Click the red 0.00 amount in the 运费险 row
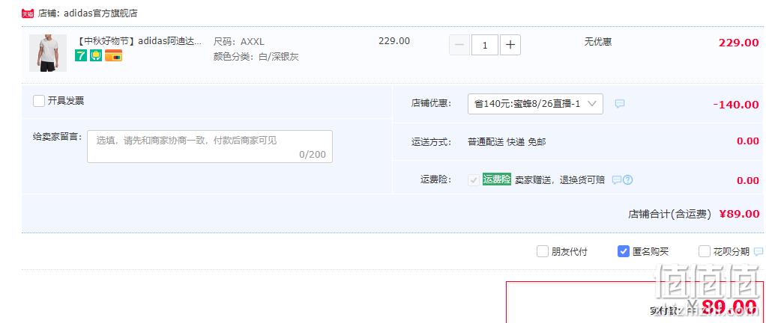The image size is (766, 323). [x=748, y=181]
